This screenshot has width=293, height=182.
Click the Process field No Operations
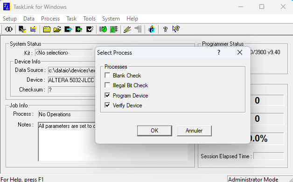point(67,114)
